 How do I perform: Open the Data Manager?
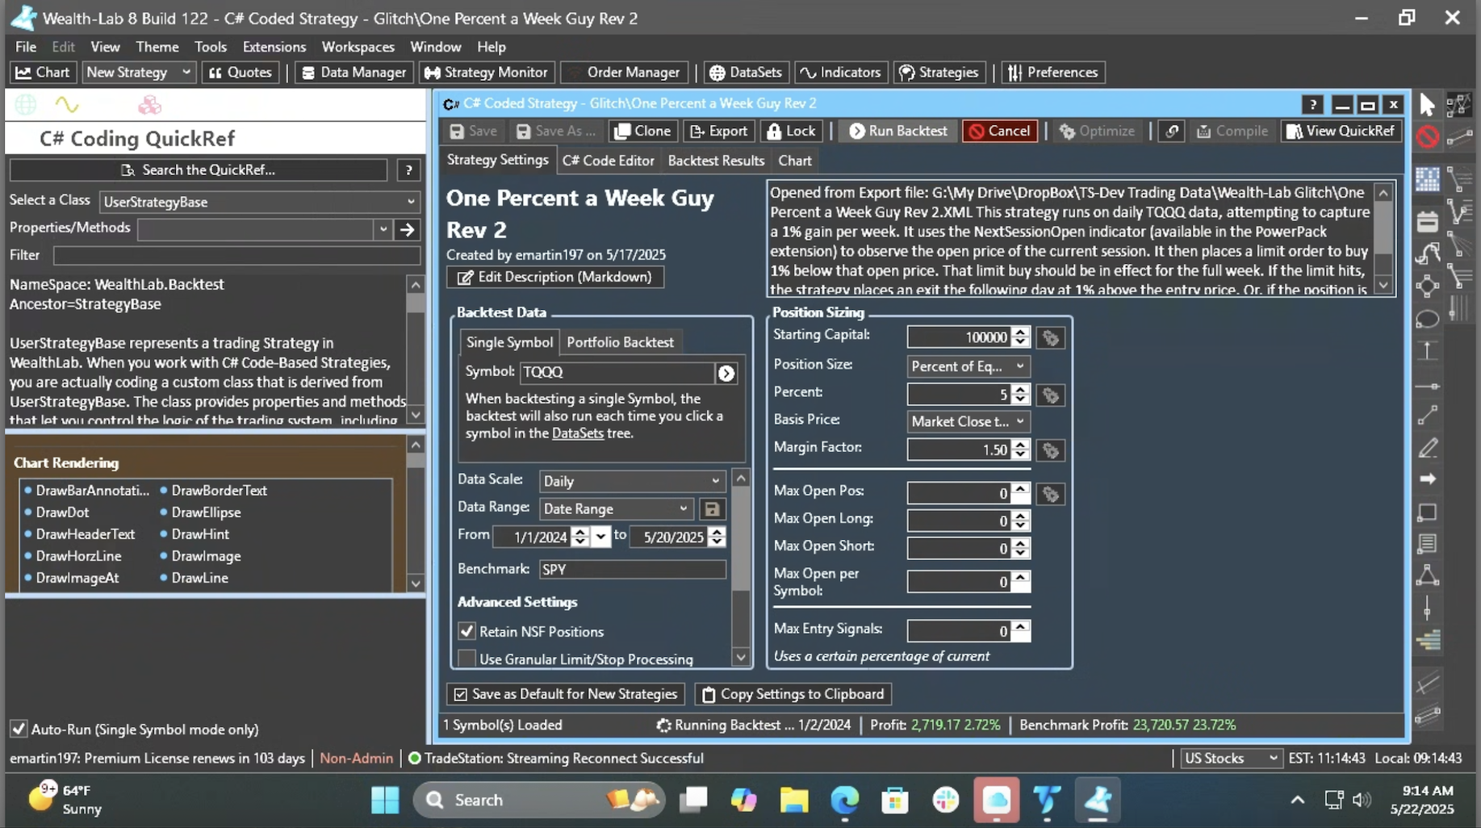pos(354,72)
